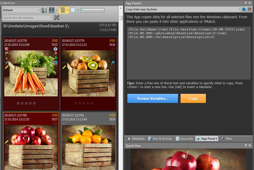
Task: Click the gray X clear search icon
Action: (57, 17)
